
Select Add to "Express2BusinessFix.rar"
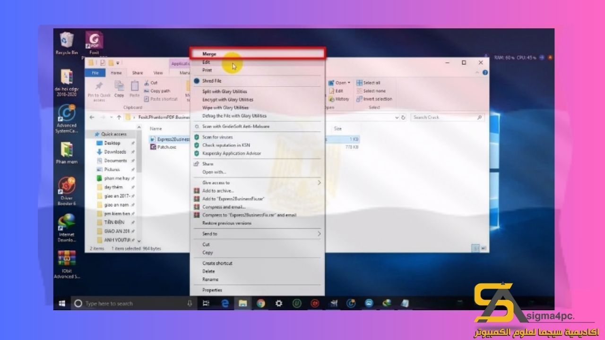pyautogui.click(x=257, y=199)
